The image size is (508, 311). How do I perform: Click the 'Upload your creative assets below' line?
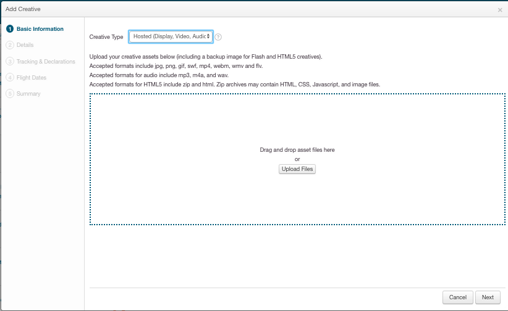pos(206,57)
